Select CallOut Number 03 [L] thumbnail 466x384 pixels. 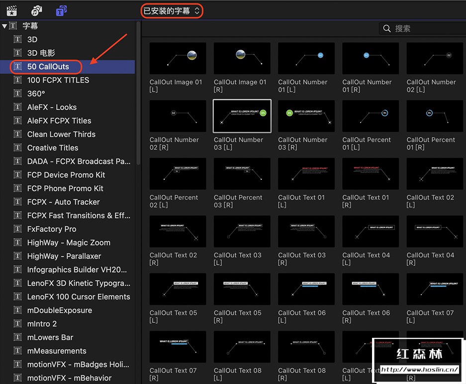coord(242,116)
